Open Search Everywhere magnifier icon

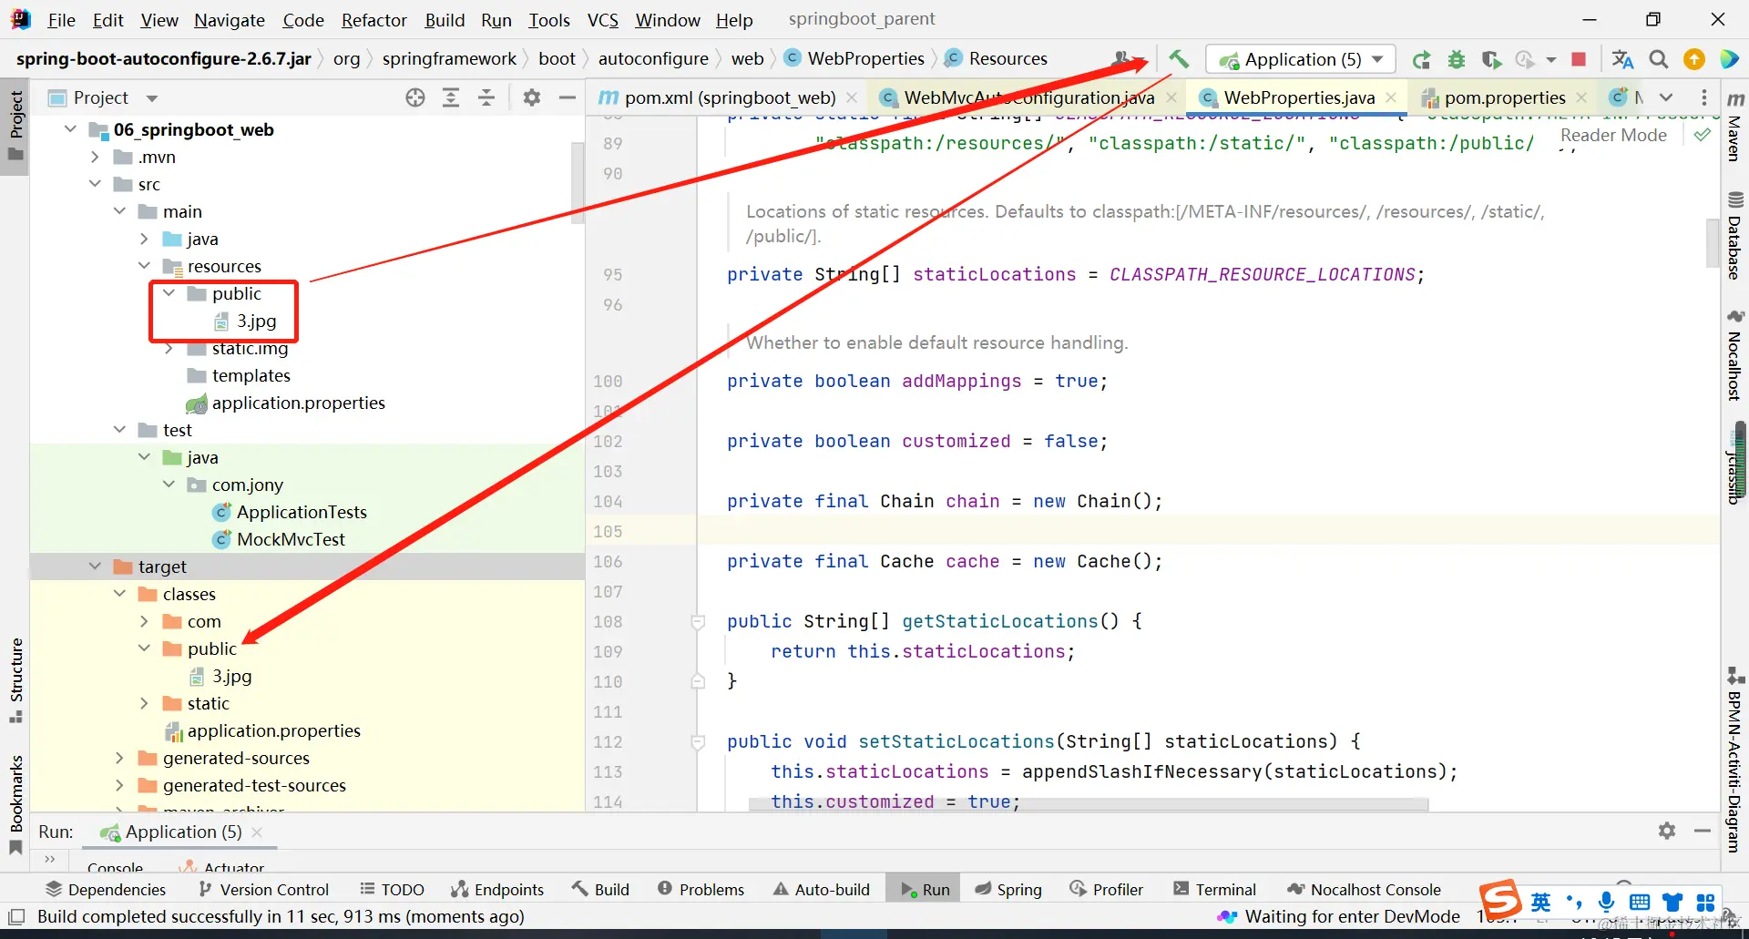[x=1659, y=60]
